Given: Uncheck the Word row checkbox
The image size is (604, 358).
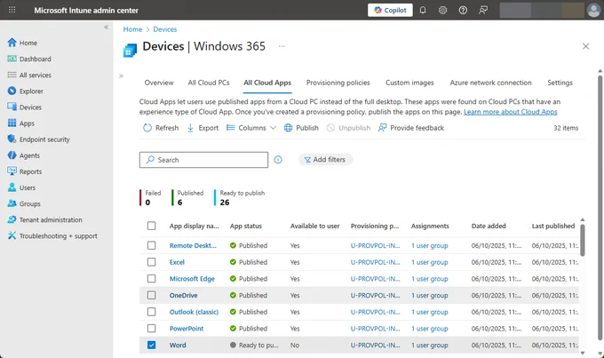Looking at the screenshot, I should coord(151,345).
